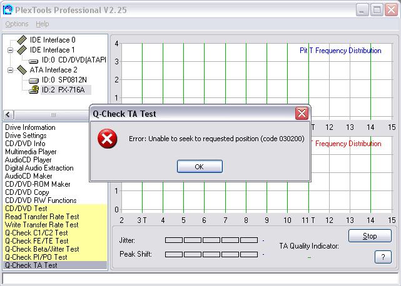Select Q-Check TA Test in the function list
The width and height of the screenshot is (401, 286).
coord(55,265)
